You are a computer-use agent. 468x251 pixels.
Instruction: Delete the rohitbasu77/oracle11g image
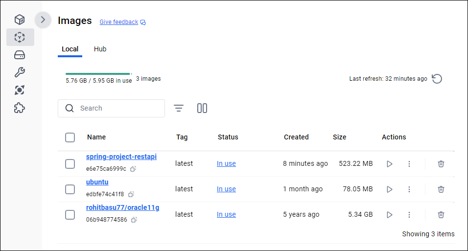441,215
